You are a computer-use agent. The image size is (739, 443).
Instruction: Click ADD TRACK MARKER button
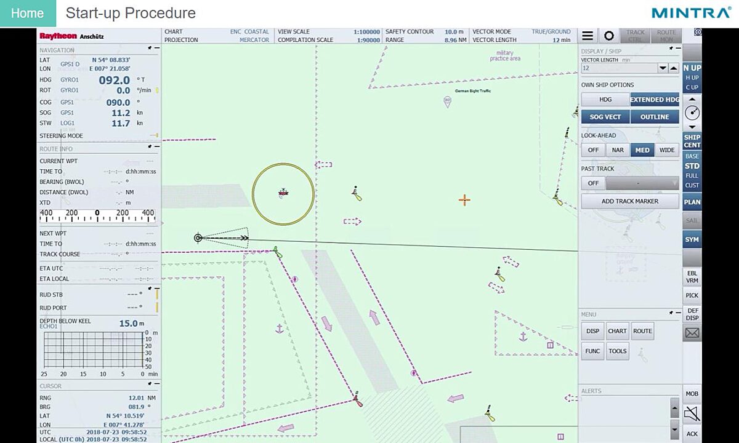click(x=630, y=201)
